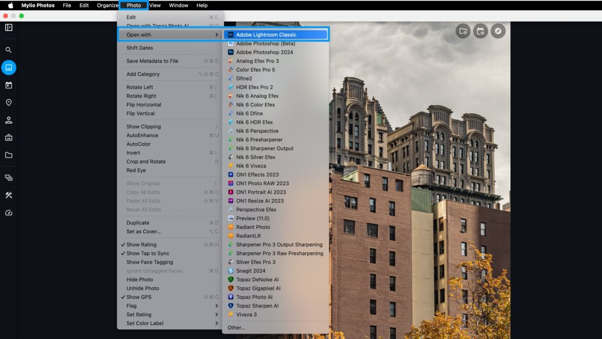This screenshot has height=339, width=602.
Task: Expand the Set Rating submenu
Action: point(170,314)
